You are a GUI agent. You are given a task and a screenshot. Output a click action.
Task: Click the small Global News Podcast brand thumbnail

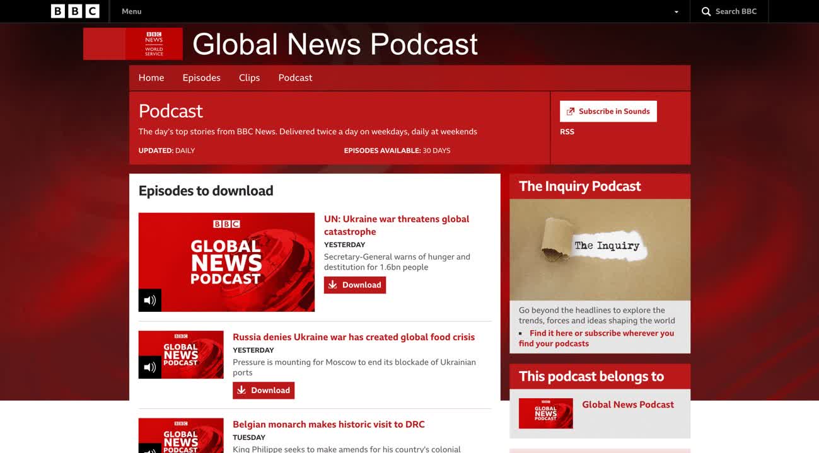point(546,413)
